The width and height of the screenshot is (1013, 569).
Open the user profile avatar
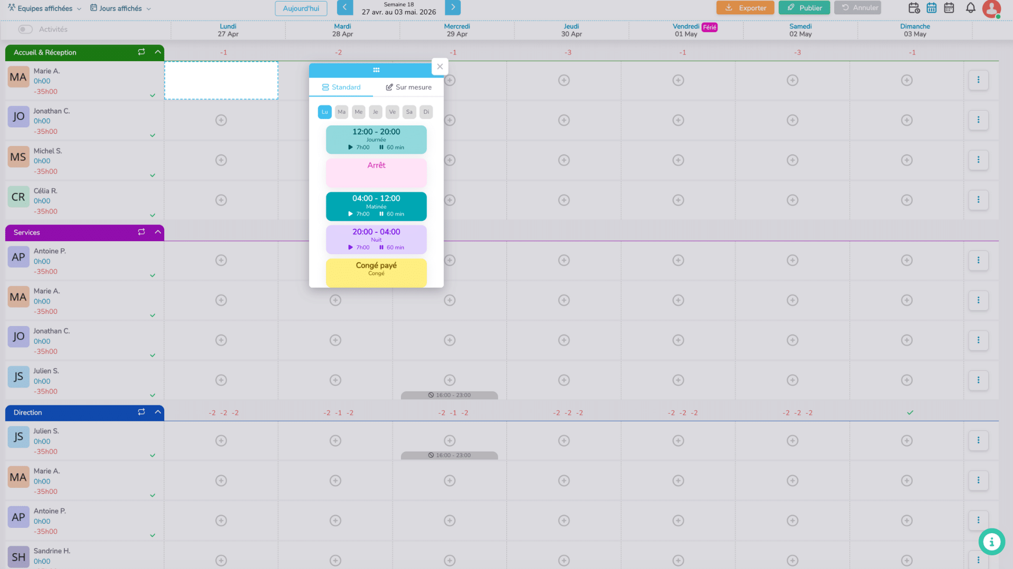[x=991, y=8]
